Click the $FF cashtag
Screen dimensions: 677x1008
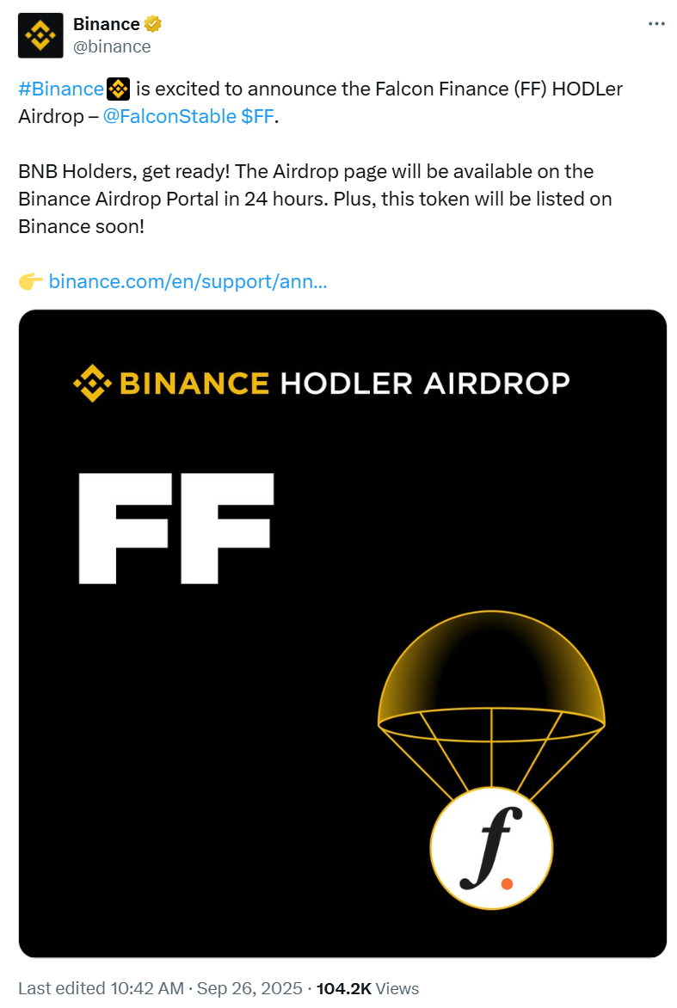[x=255, y=117]
